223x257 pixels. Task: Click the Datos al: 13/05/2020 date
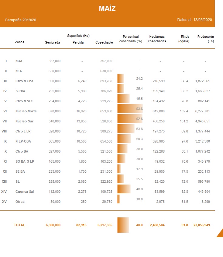tap(194, 20)
